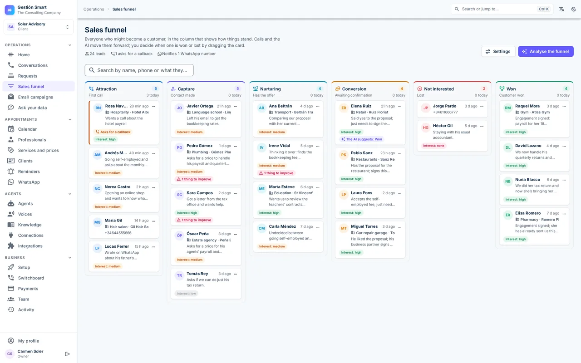Click the WhatsApp sidebar icon

(11, 182)
